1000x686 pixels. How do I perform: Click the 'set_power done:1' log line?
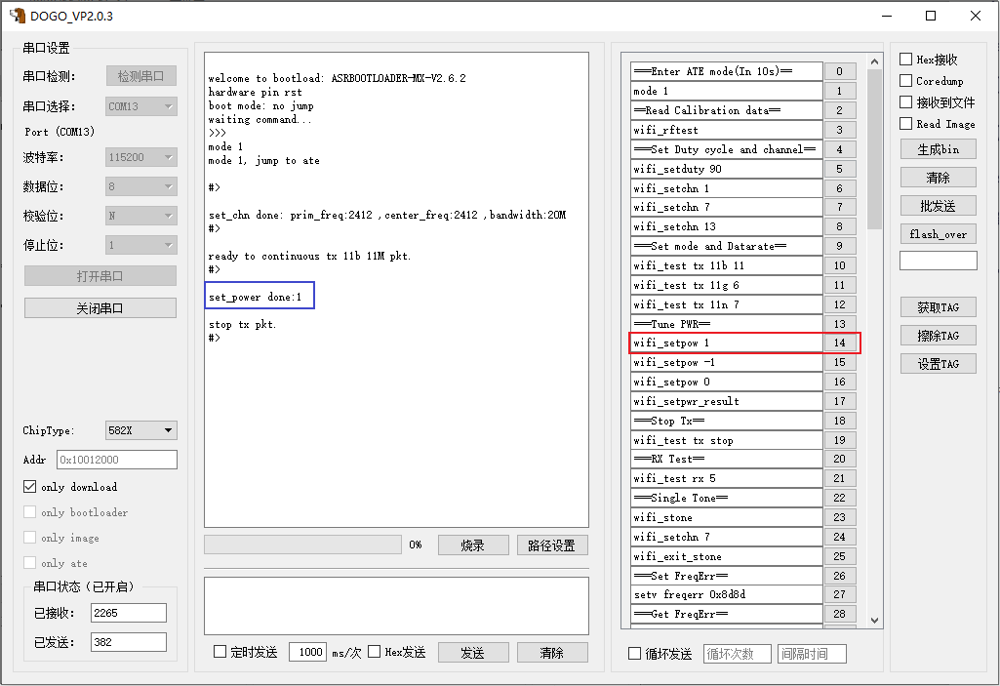tap(255, 297)
